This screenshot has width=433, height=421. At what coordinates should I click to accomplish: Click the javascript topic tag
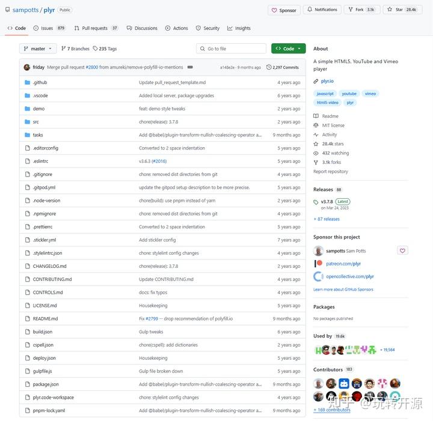click(x=325, y=94)
